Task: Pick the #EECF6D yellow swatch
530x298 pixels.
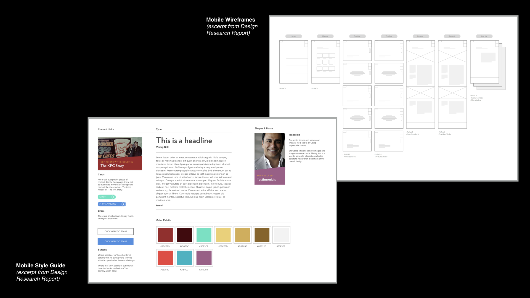Action: click(x=223, y=235)
